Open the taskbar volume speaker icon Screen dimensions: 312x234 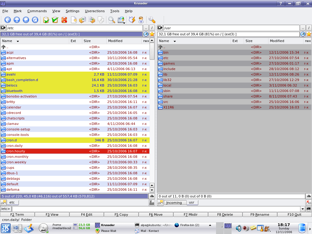[x=238, y=228]
